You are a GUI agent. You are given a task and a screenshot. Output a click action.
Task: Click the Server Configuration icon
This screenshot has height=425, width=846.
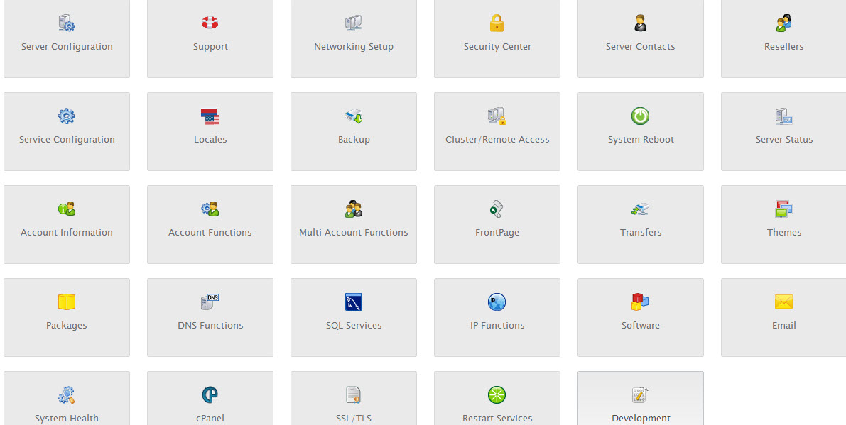[67, 23]
